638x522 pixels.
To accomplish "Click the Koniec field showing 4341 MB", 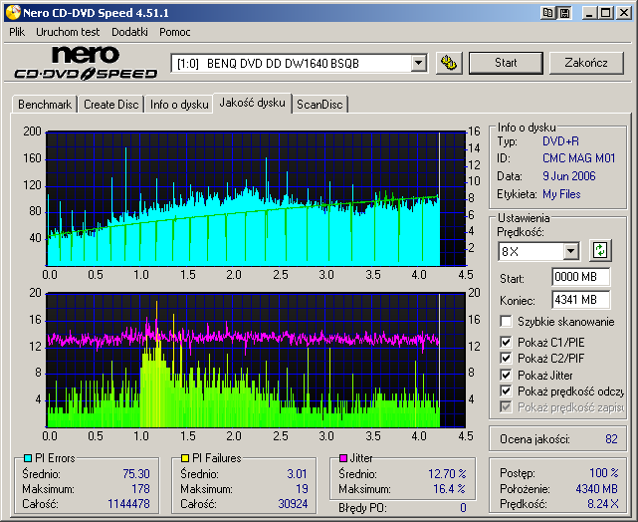I will click(x=580, y=300).
